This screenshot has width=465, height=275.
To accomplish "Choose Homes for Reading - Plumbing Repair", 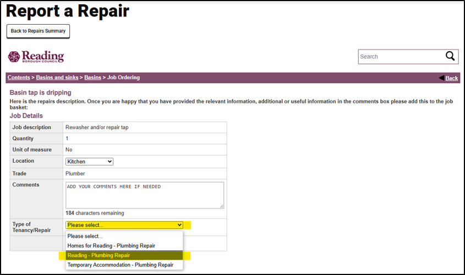I will pyautogui.click(x=124, y=246).
